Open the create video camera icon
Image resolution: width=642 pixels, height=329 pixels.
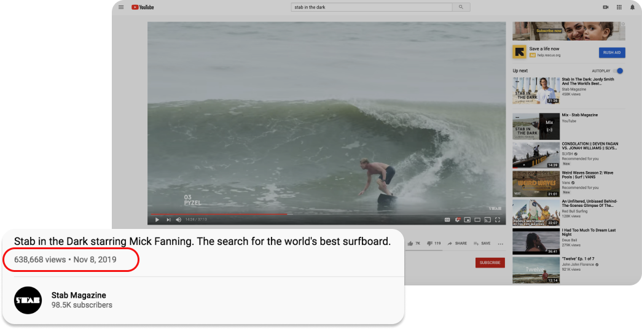[606, 7]
